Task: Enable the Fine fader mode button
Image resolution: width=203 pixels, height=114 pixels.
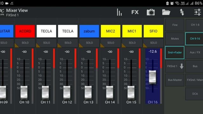Action: point(175,25)
